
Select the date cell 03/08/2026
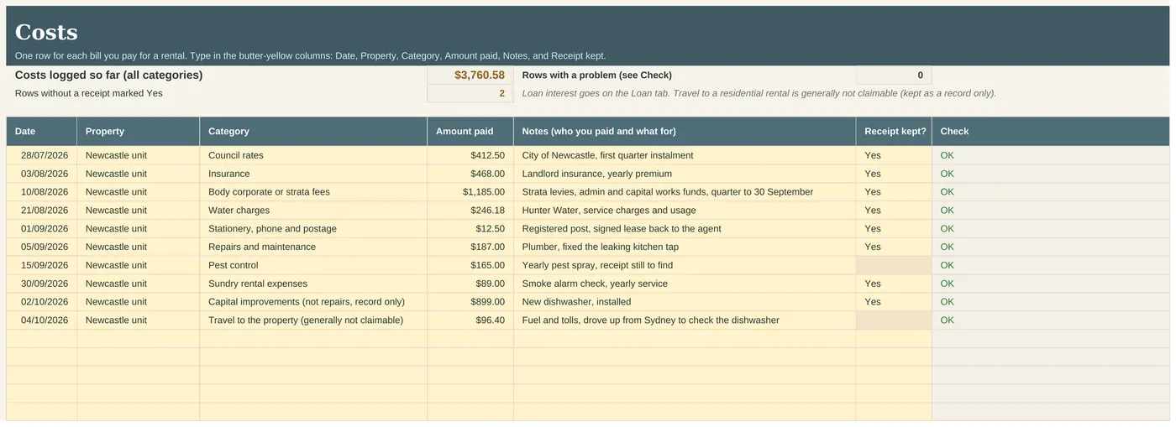click(x=41, y=174)
